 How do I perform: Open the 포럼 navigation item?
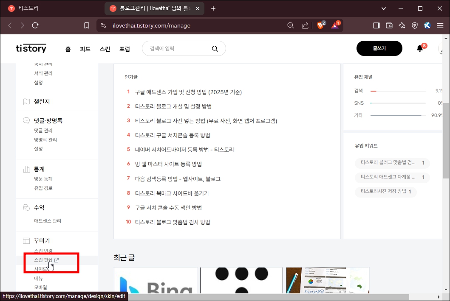click(125, 48)
